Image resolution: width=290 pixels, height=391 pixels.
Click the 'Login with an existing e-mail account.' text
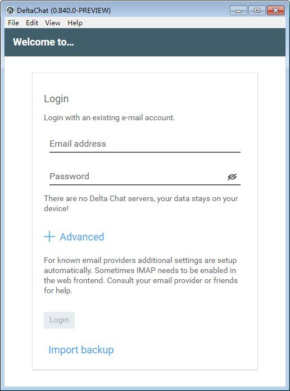[x=109, y=117]
